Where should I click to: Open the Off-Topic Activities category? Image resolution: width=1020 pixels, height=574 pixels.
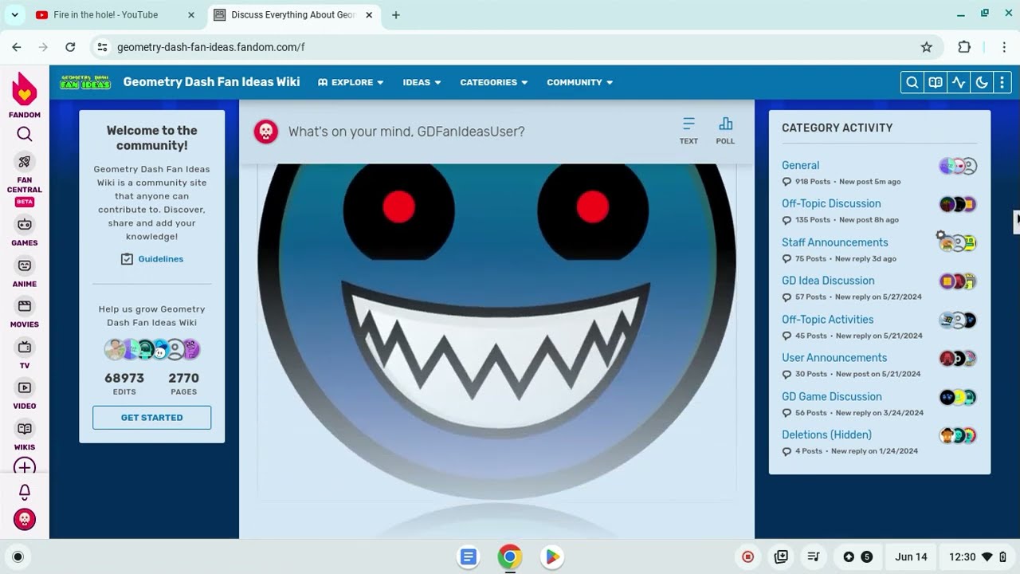pyautogui.click(x=827, y=320)
